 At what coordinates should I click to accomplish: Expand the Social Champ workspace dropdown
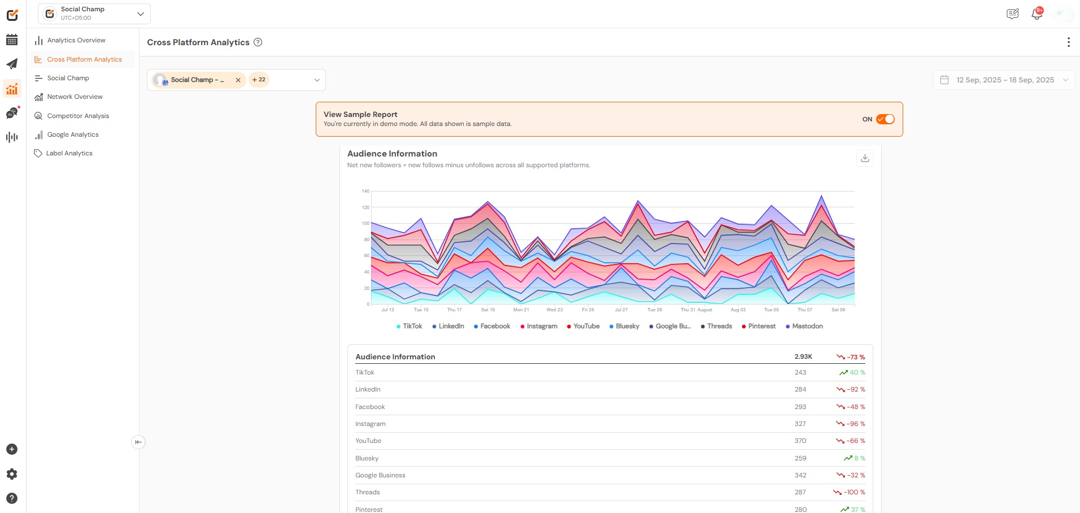coord(94,14)
